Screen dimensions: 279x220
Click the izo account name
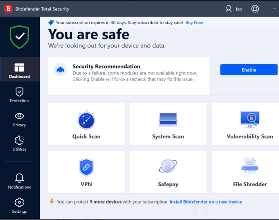(239, 9)
